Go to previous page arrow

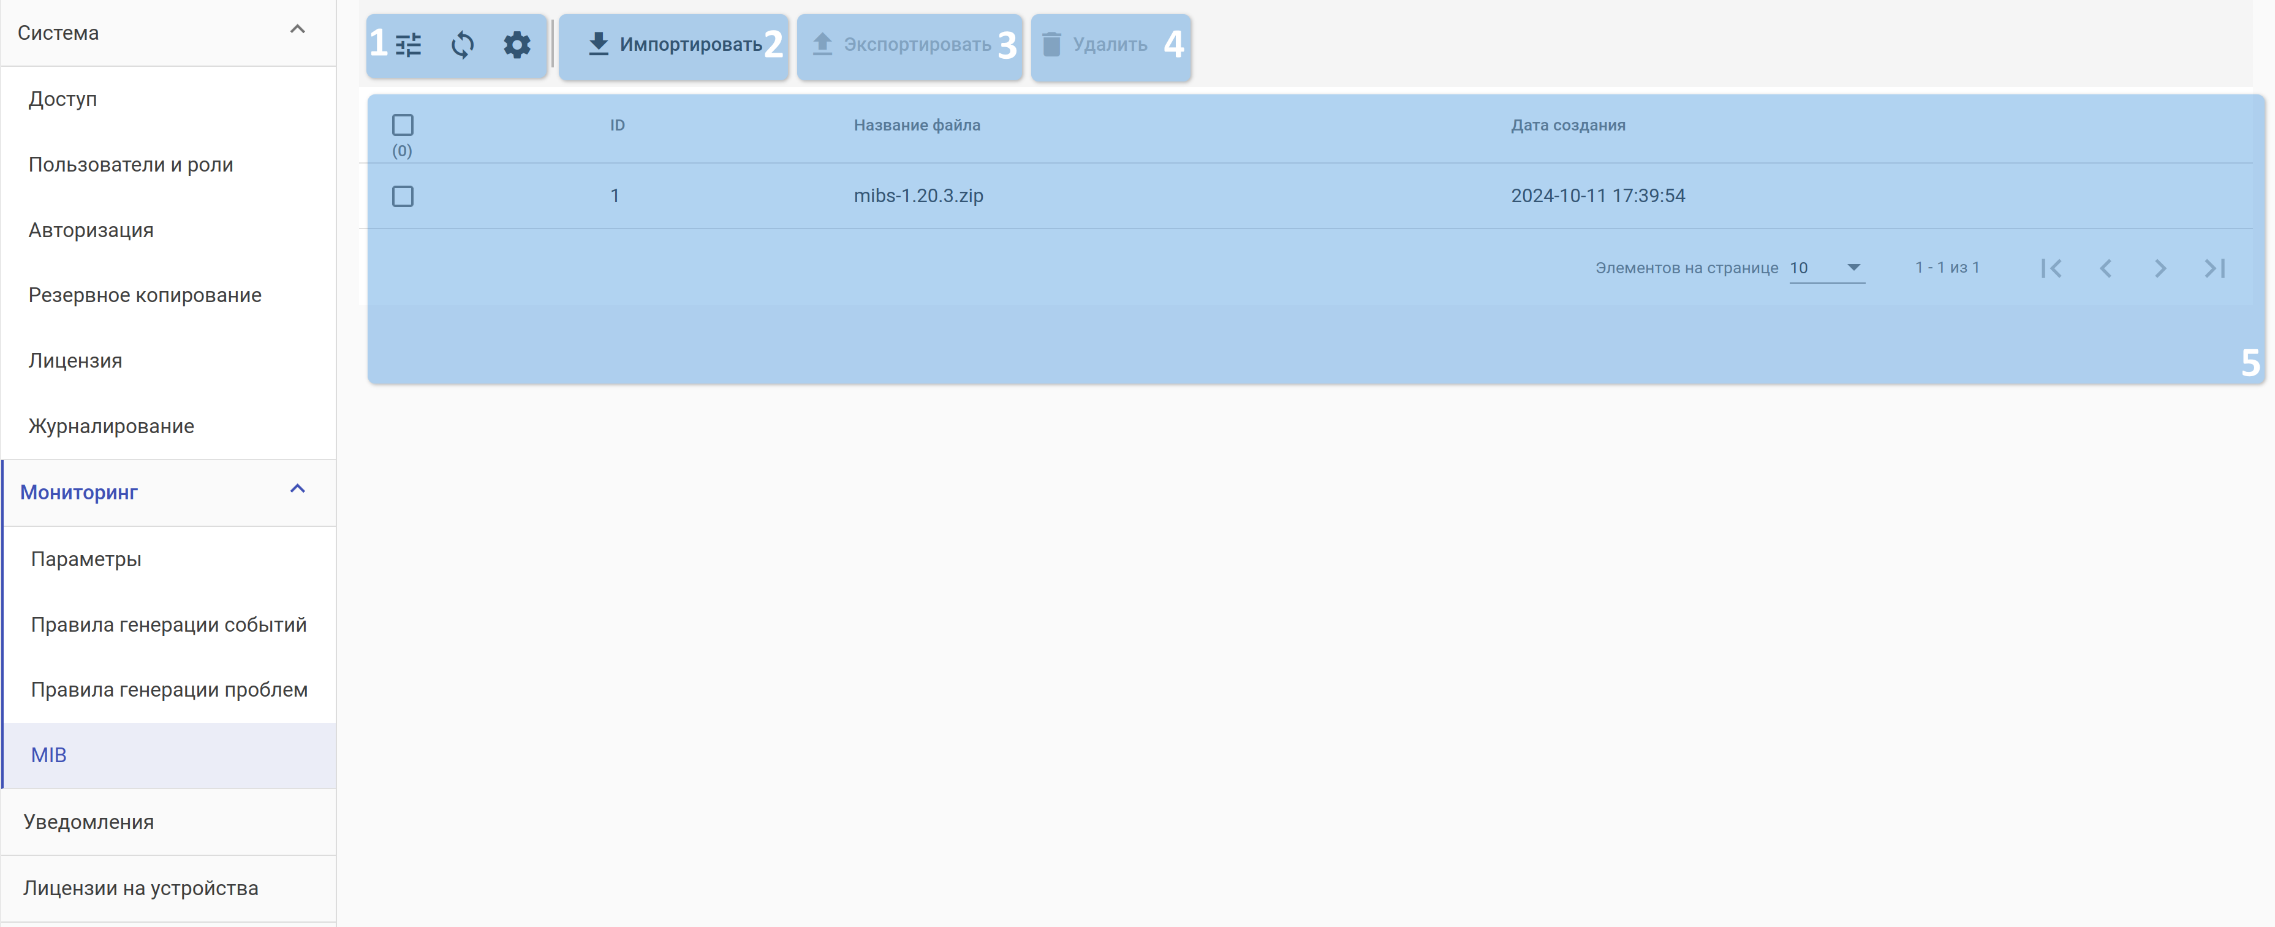(x=2105, y=268)
